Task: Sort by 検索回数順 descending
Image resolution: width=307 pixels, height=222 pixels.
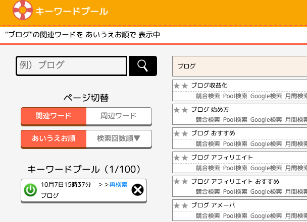Action: point(119,138)
